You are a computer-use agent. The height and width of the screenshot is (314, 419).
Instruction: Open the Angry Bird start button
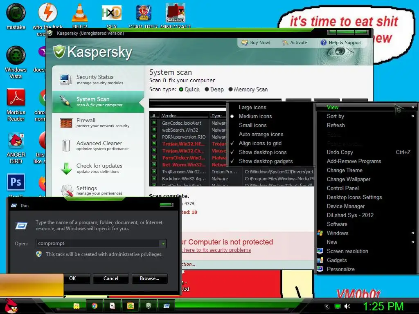(x=11, y=306)
